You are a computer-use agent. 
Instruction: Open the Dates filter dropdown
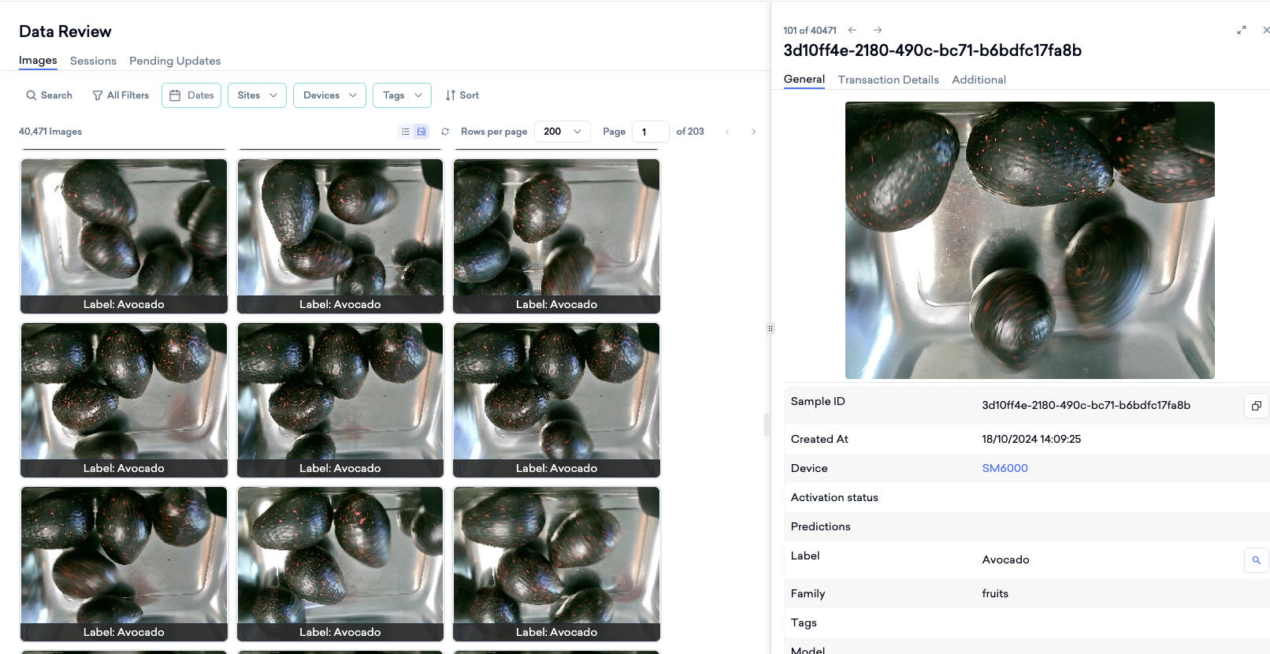click(191, 95)
